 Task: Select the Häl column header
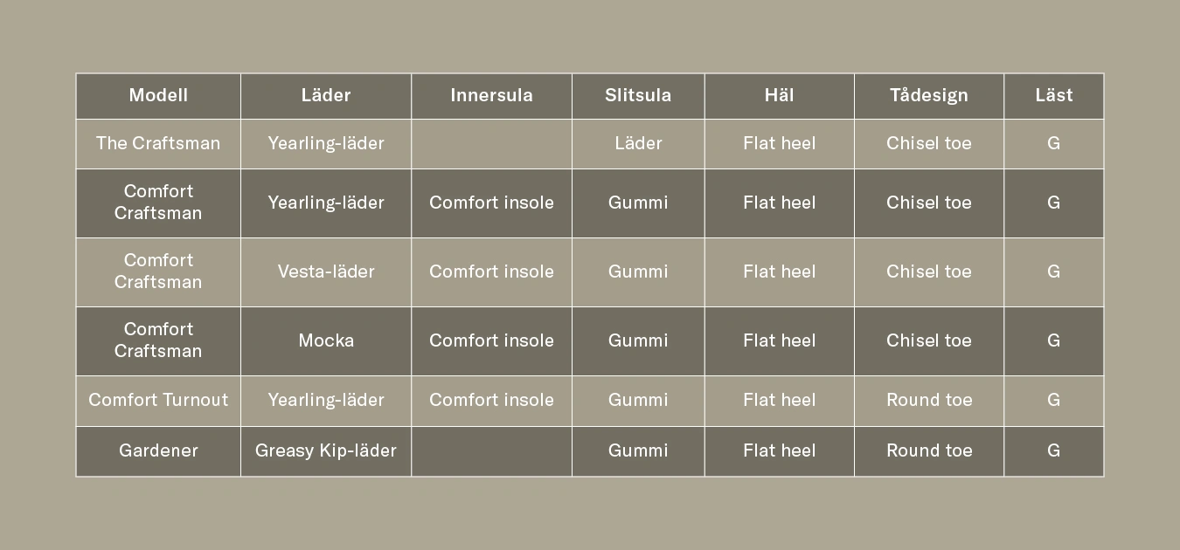point(779,96)
